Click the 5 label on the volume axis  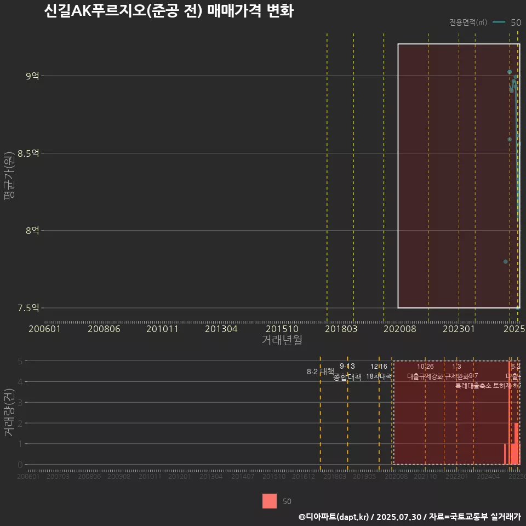click(20, 361)
